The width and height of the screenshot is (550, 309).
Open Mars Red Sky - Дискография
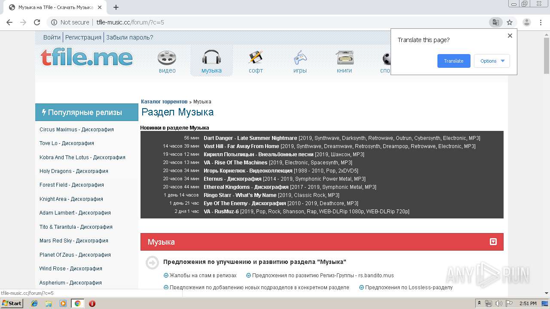point(74,241)
